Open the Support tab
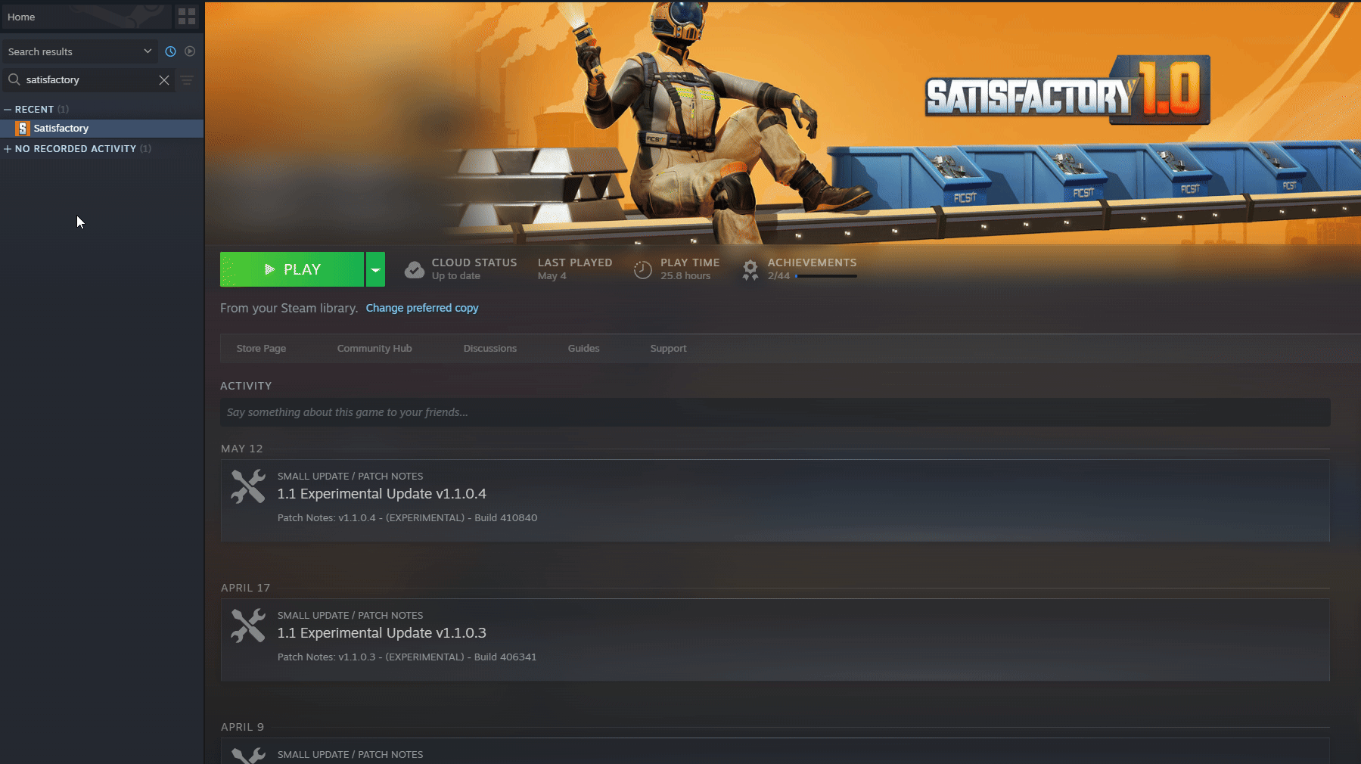This screenshot has width=1361, height=764. (668, 349)
